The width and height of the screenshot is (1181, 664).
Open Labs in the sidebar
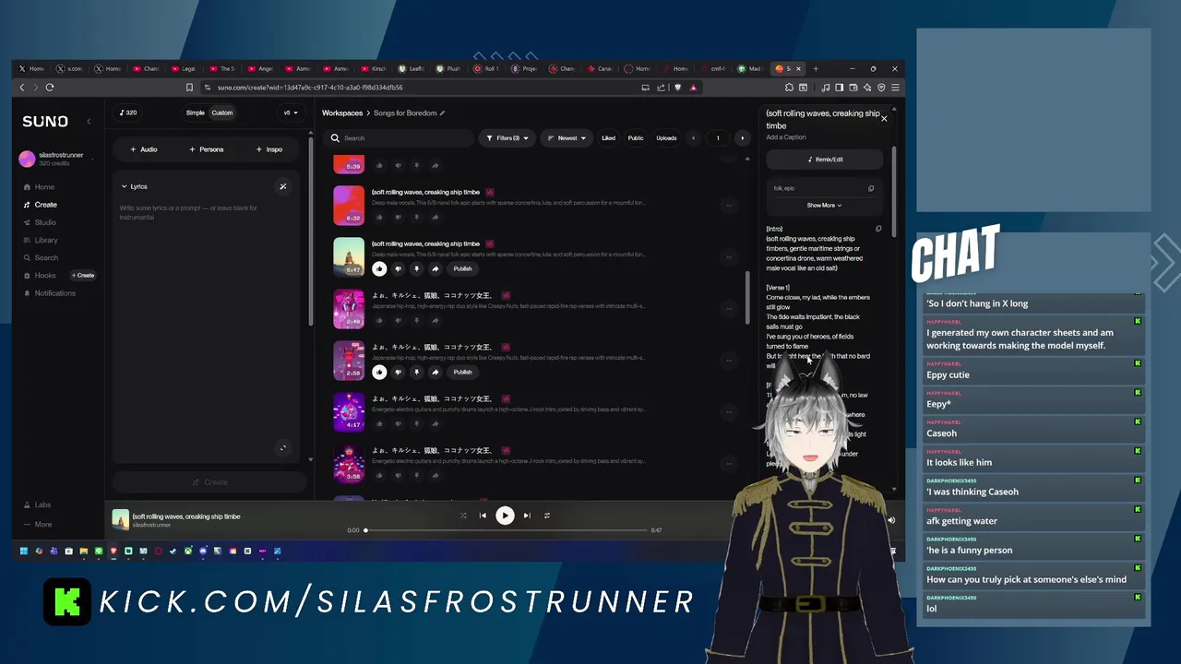click(x=37, y=505)
